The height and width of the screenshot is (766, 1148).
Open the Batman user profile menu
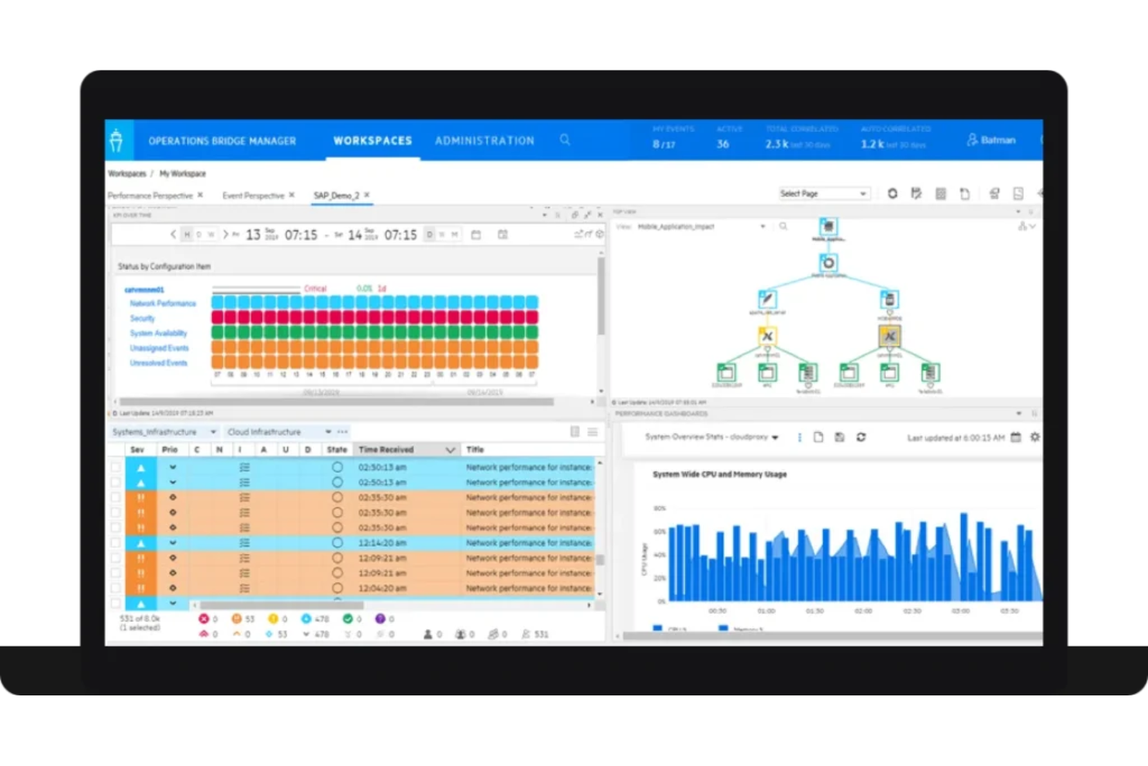coord(991,140)
